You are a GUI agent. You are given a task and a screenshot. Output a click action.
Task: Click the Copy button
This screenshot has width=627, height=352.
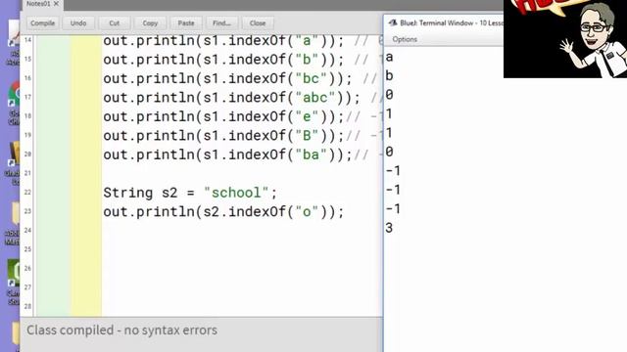[x=150, y=23]
